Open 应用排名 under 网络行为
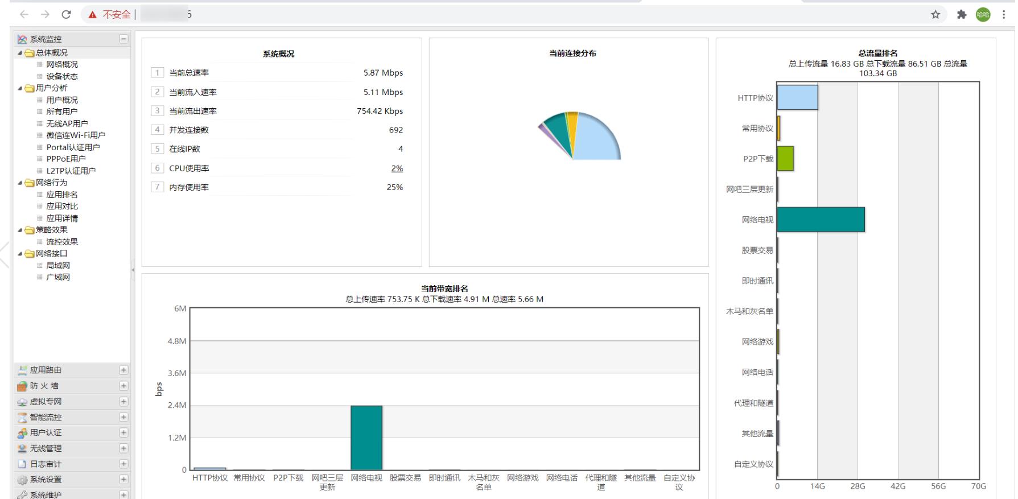 coord(62,195)
